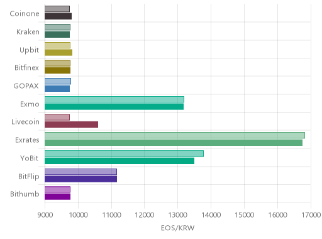Select the pale pink upper Livecoin bar
322x239 pixels.
(57, 118)
